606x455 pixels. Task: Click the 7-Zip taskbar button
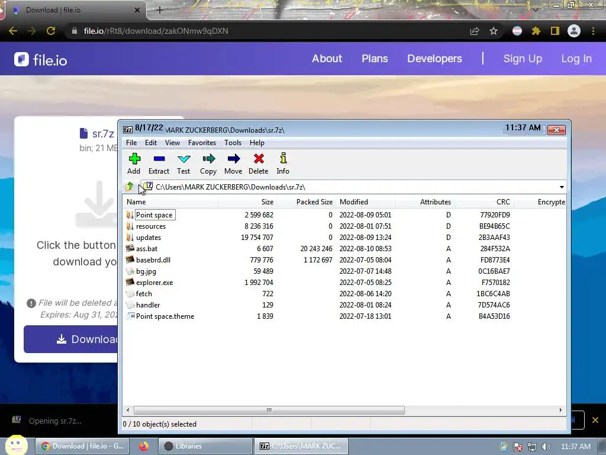coord(301,446)
